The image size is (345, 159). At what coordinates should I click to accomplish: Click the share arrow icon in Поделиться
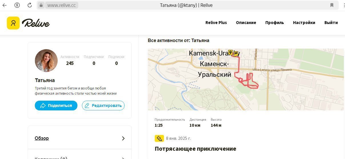pyautogui.click(x=43, y=106)
